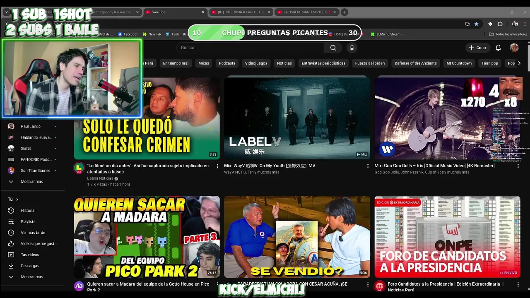The height and width of the screenshot is (298, 530).
Task: Select the Teen pop chip
Action: pos(490,63)
